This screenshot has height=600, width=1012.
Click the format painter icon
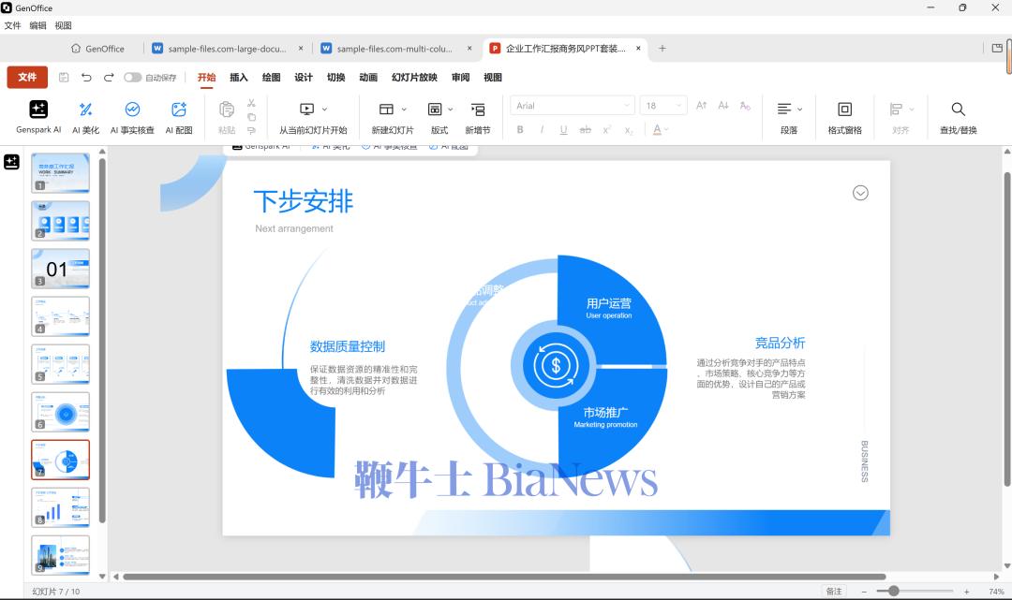252,130
